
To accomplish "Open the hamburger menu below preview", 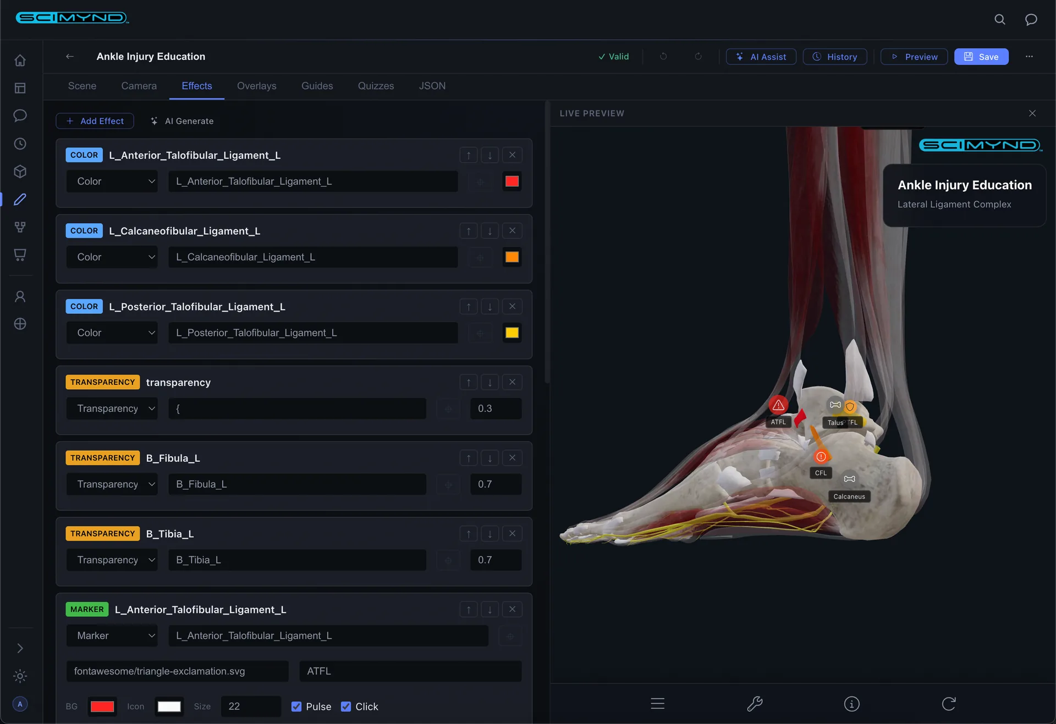I will point(657,704).
